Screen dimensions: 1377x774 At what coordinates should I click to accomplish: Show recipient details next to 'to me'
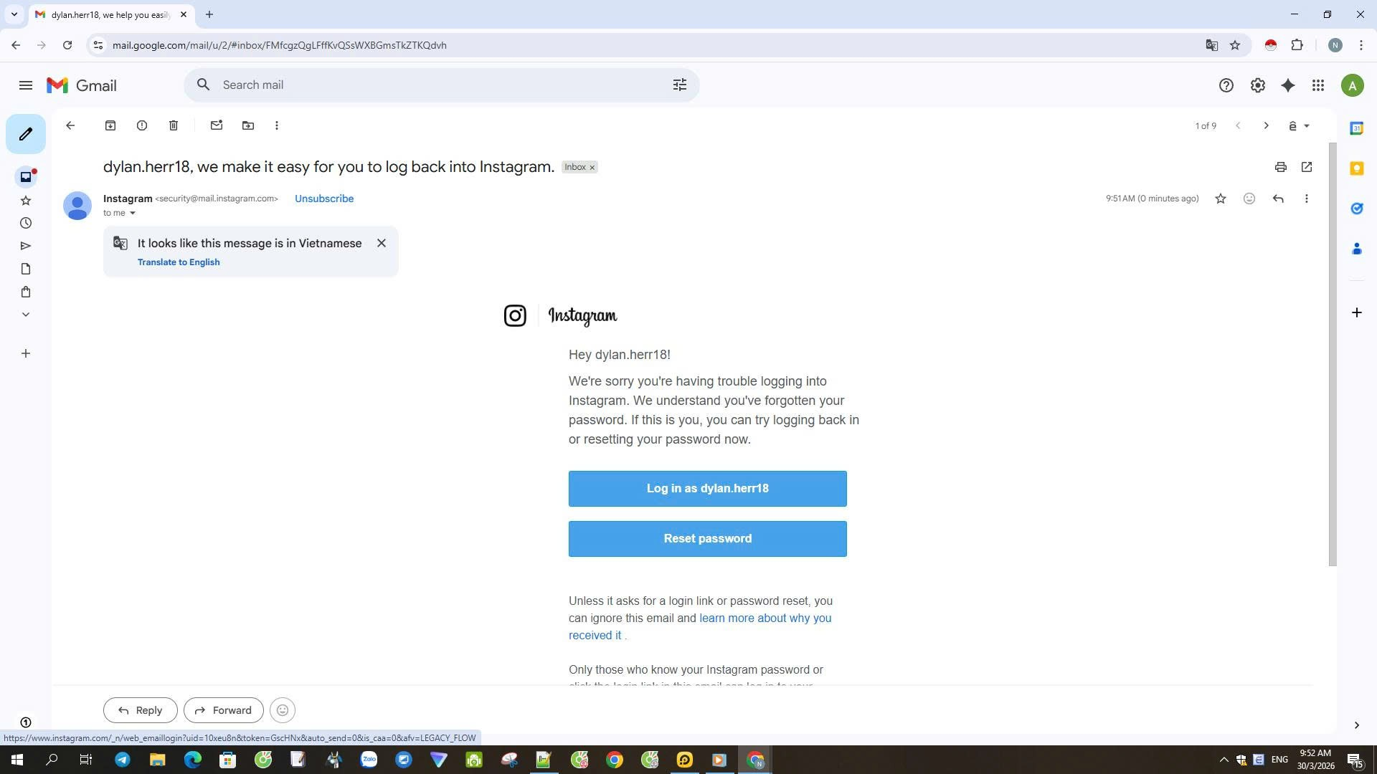point(133,213)
